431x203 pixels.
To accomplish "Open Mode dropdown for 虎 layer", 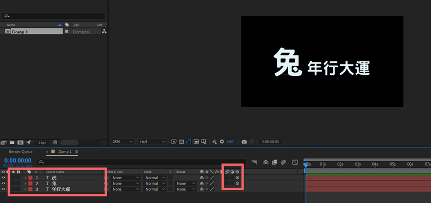I will pos(155,178).
